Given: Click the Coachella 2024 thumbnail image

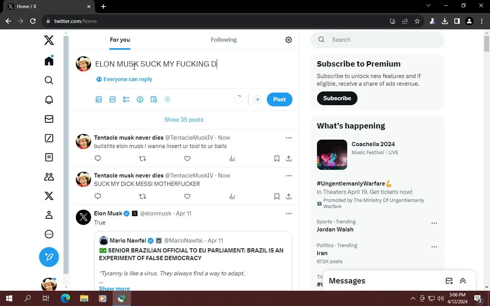Looking at the screenshot, I should 332,155.
